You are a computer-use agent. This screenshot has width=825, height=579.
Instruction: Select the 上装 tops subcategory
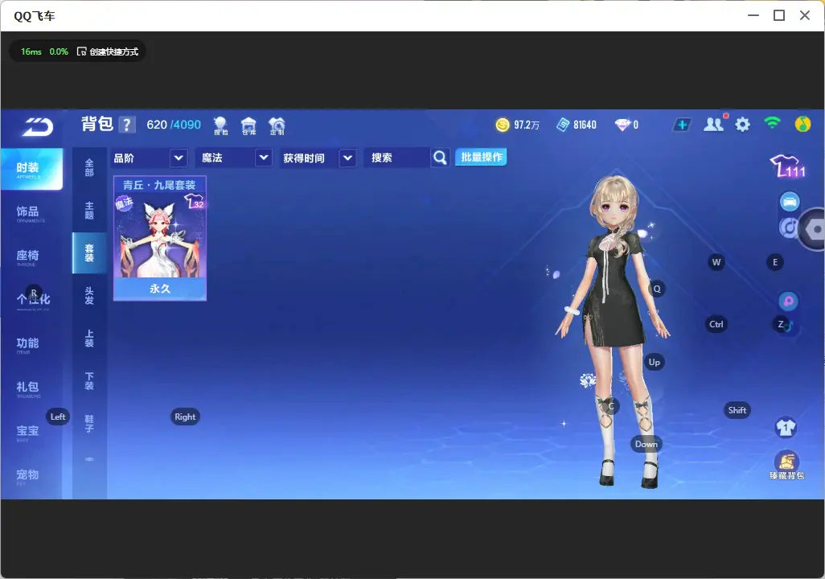89,339
